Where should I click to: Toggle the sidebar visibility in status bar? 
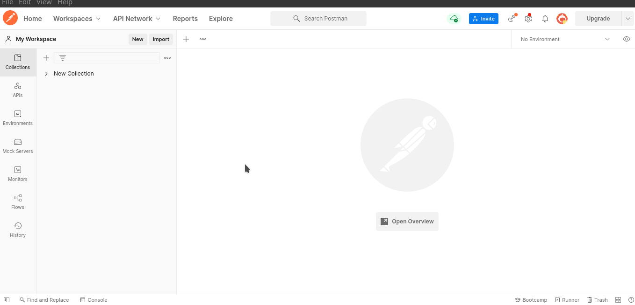click(7, 300)
